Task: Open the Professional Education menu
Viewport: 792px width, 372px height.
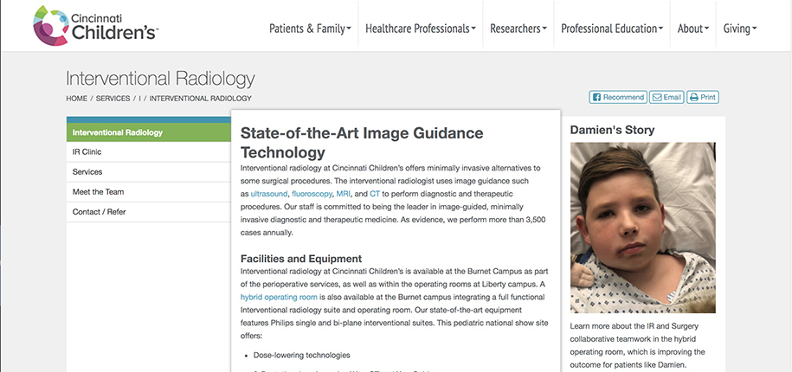Action: (x=612, y=29)
